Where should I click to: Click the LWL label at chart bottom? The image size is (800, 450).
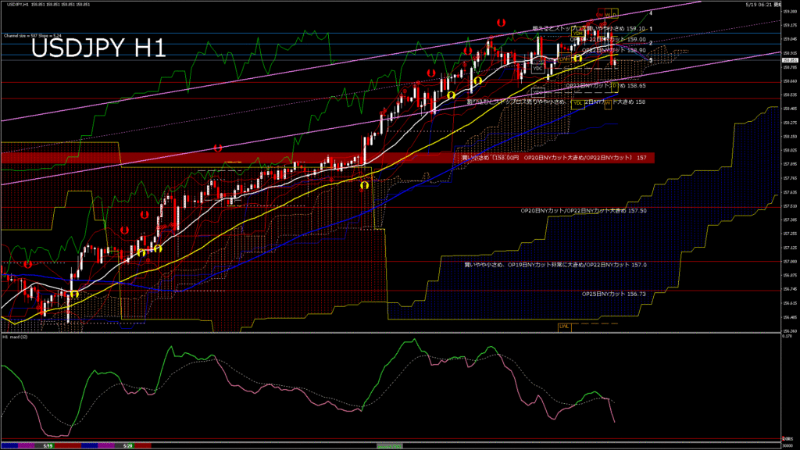coord(564,327)
